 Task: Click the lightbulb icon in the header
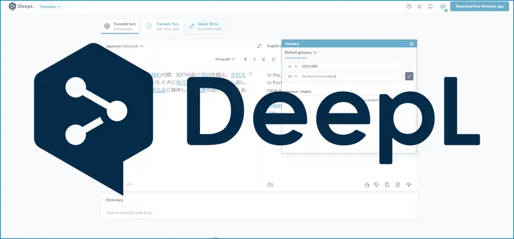419,7
